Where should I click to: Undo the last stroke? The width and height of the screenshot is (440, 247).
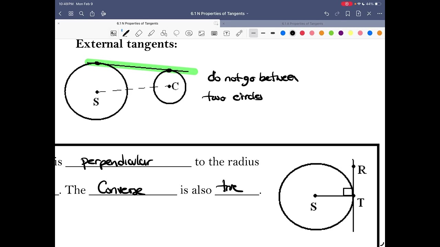[x=327, y=14]
